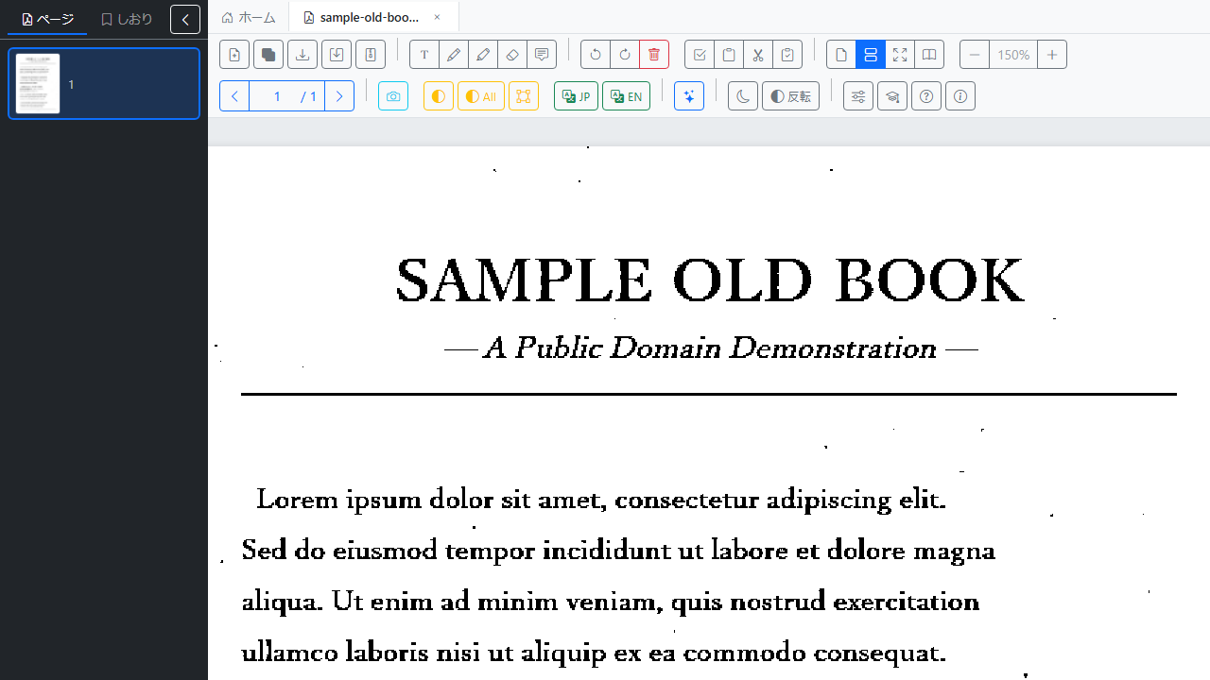The height and width of the screenshot is (680, 1210).
Task: Switch to the しおり bookmarks tab
Action: click(127, 19)
